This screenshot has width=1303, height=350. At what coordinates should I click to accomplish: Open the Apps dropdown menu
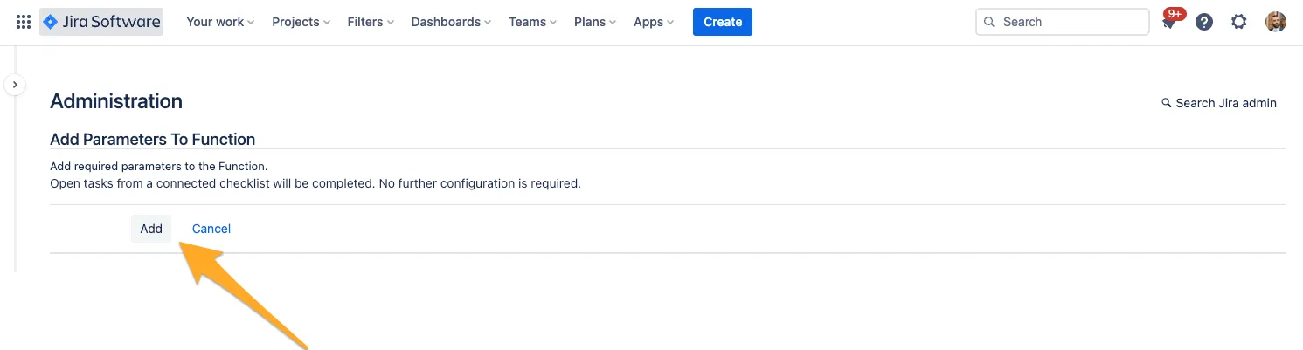(x=654, y=22)
